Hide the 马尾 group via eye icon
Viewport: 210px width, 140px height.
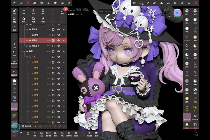coord(59,57)
